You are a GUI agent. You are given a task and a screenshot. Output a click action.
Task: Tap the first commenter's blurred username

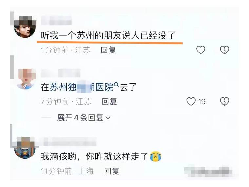pos(56,20)
